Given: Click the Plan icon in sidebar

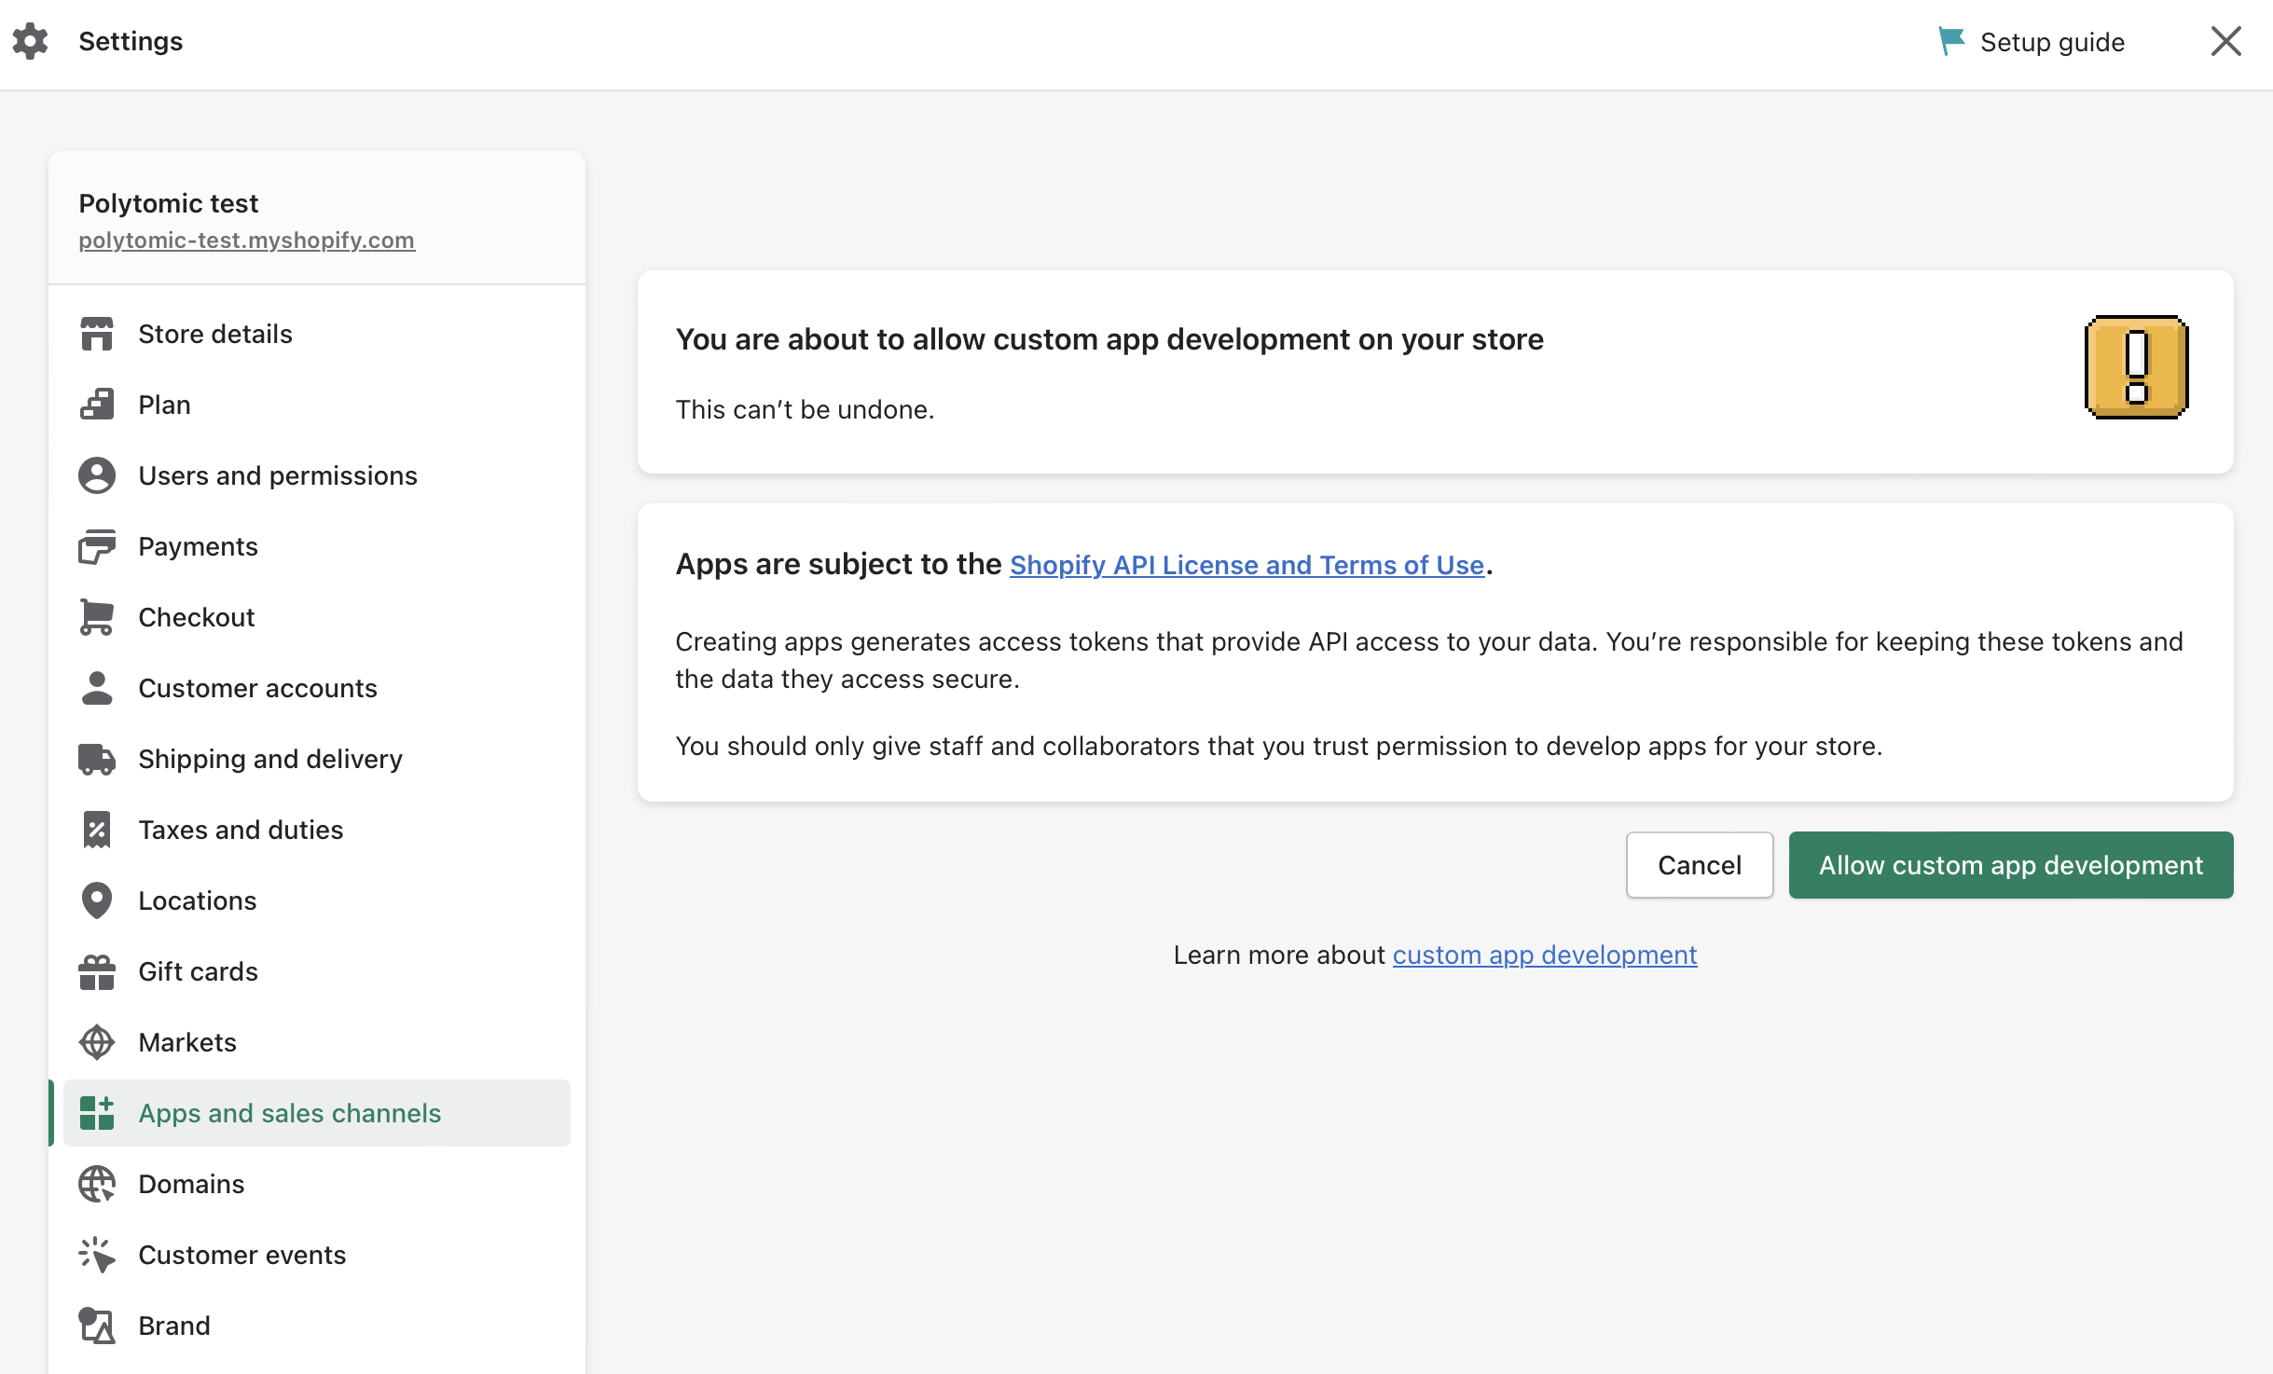Looking at the screenshot, I should click(97, 405).
